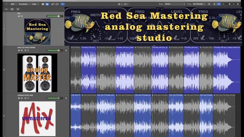The height and width of the screenshot is (137, 244).
Task: Record-enable the ANALOG MASTERING track
Action: [x=25, y=50]
